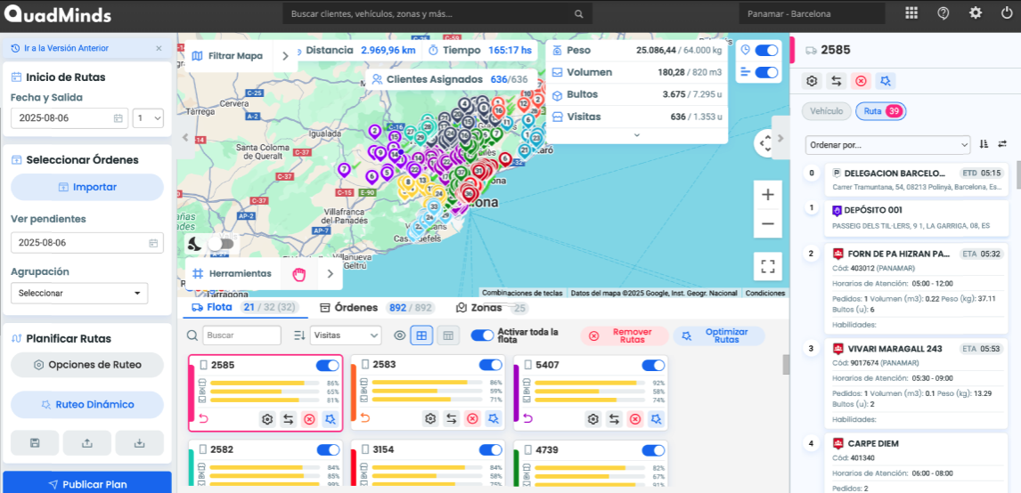This screenshot has height=493, width=1021.
Task: Select the hand pan tool in Herramientas
Action: coord(298,274)
